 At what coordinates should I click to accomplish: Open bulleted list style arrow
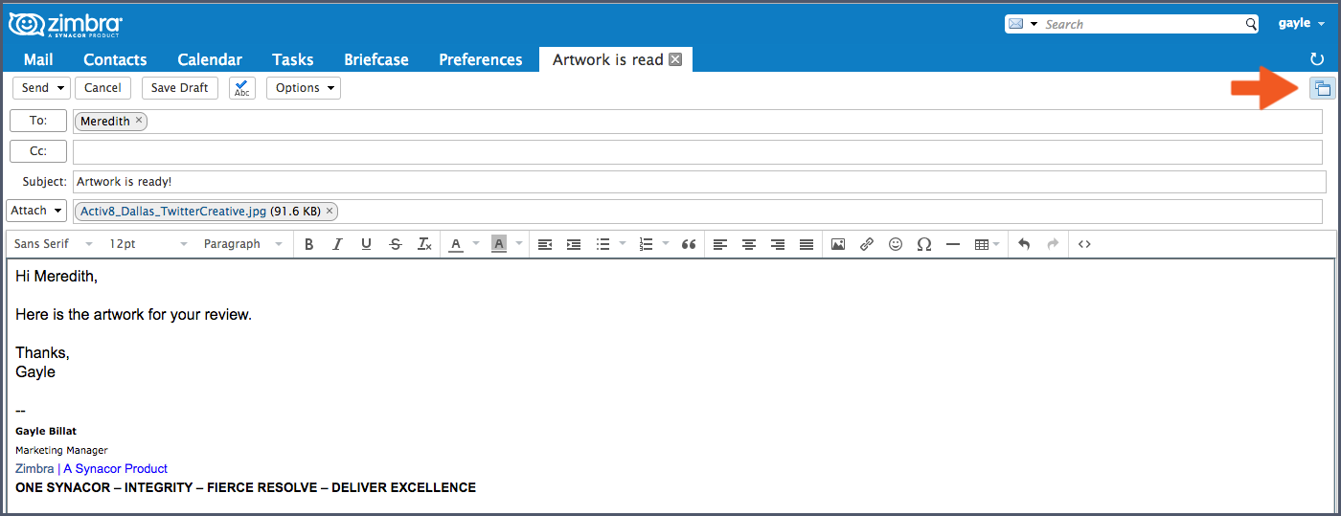623,244
